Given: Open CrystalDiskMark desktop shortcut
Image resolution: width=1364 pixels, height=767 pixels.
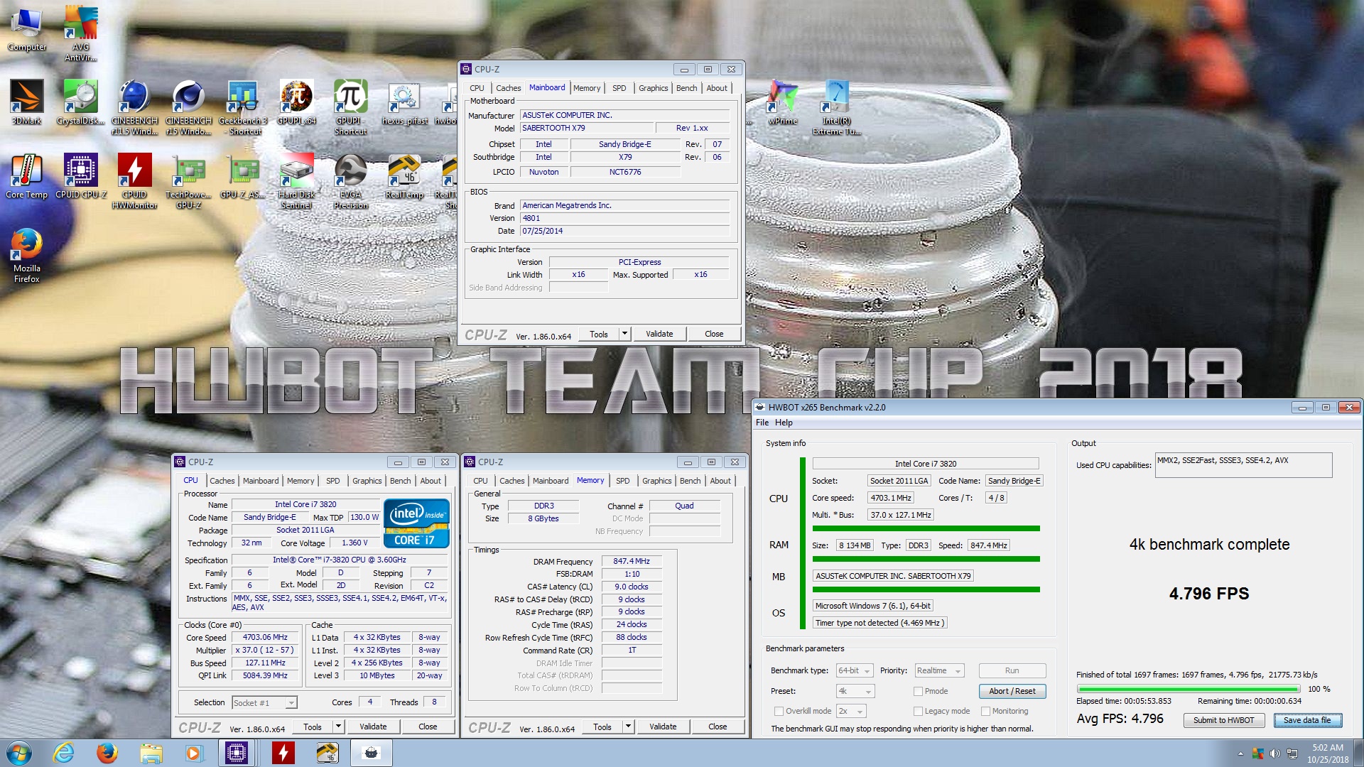Looking at the screenshot, I should click(81, 102).
